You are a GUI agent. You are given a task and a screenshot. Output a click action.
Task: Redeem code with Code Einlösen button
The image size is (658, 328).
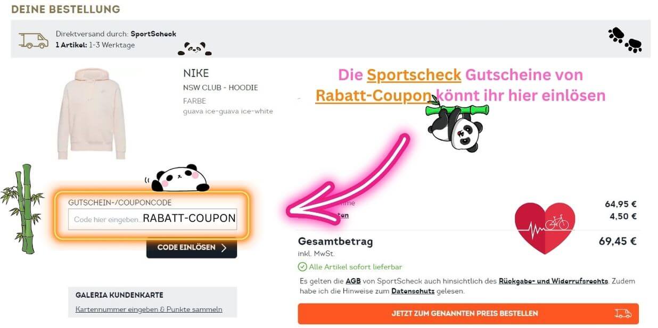pyautogui.click(x=192, y=248)
